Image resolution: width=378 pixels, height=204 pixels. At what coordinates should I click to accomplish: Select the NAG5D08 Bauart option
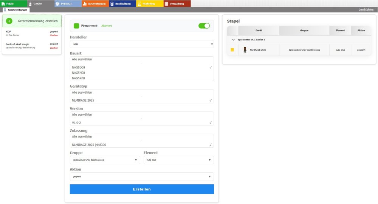(142, 68)
